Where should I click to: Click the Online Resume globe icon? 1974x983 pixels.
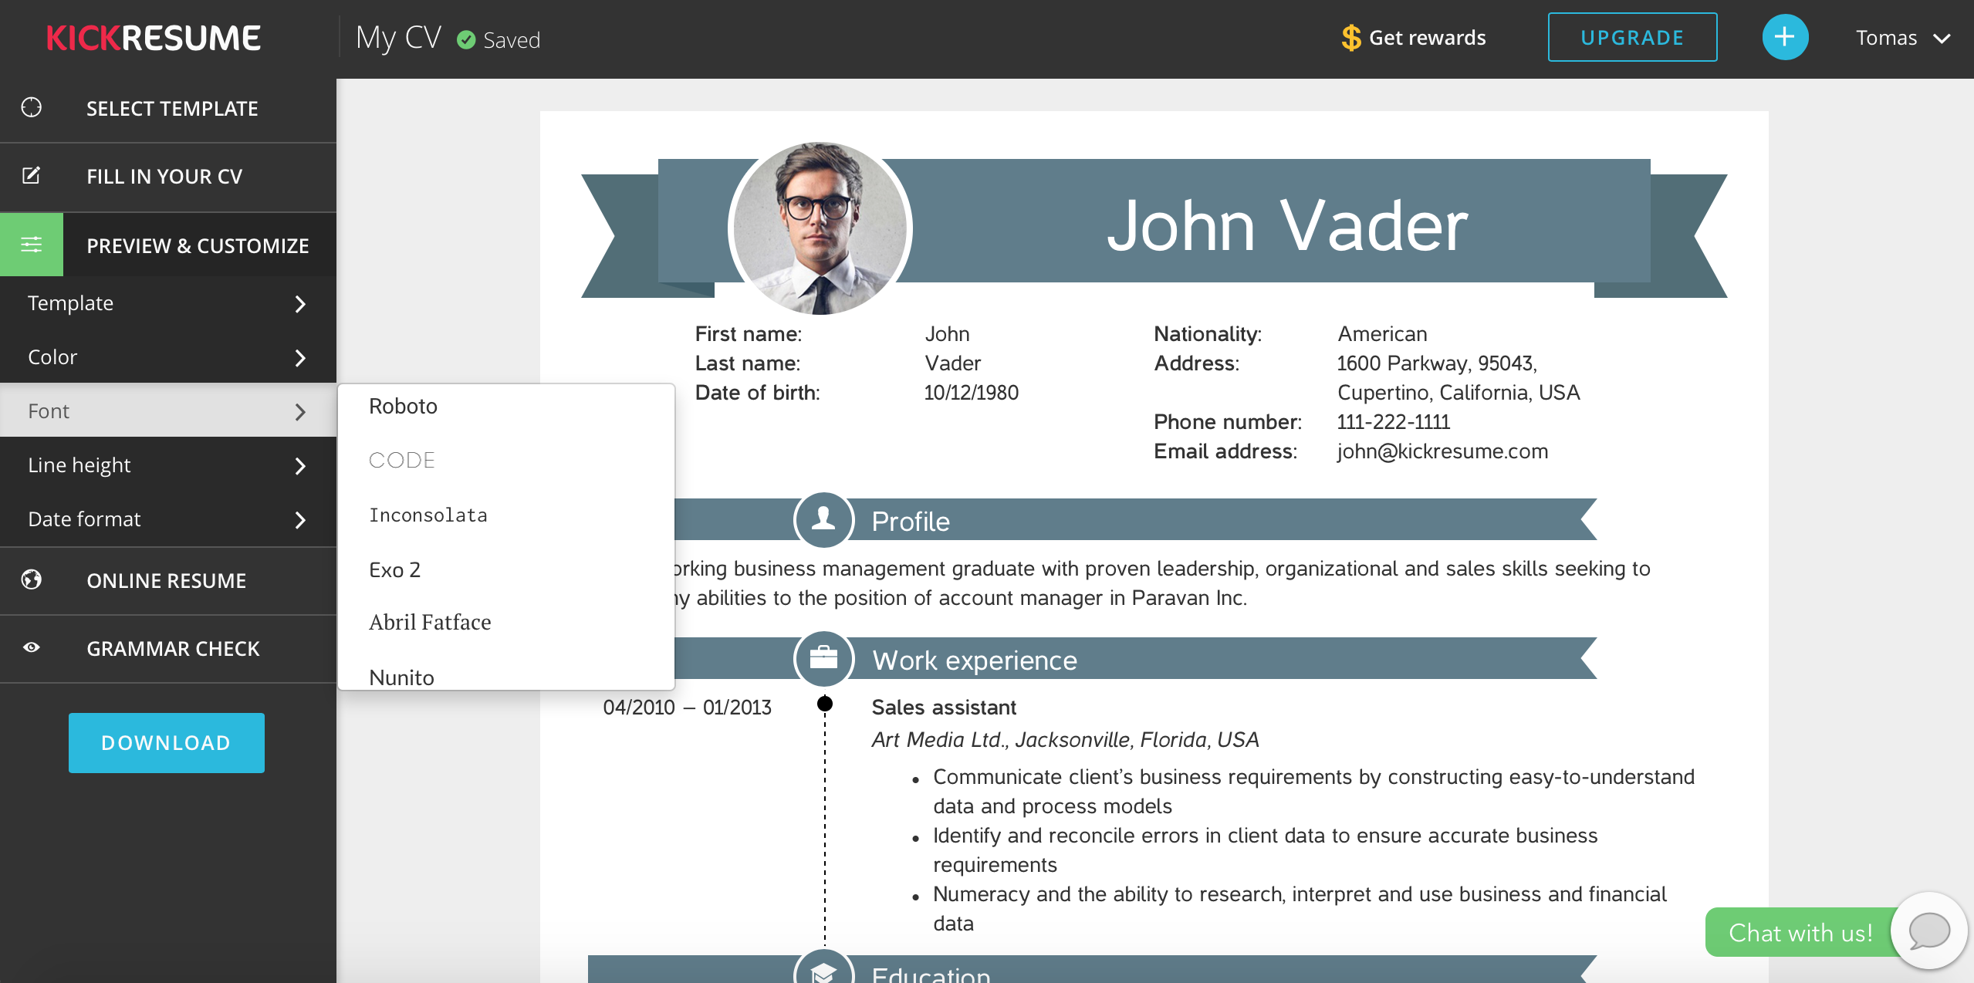(x=32, y=579)
